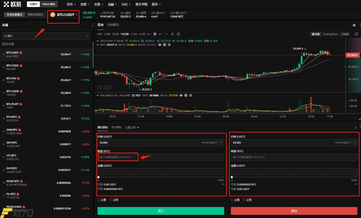Viewport: 361px width, 218px height.
Task: Toggle MA indicator visibility eye
Action: click(160, 45)
